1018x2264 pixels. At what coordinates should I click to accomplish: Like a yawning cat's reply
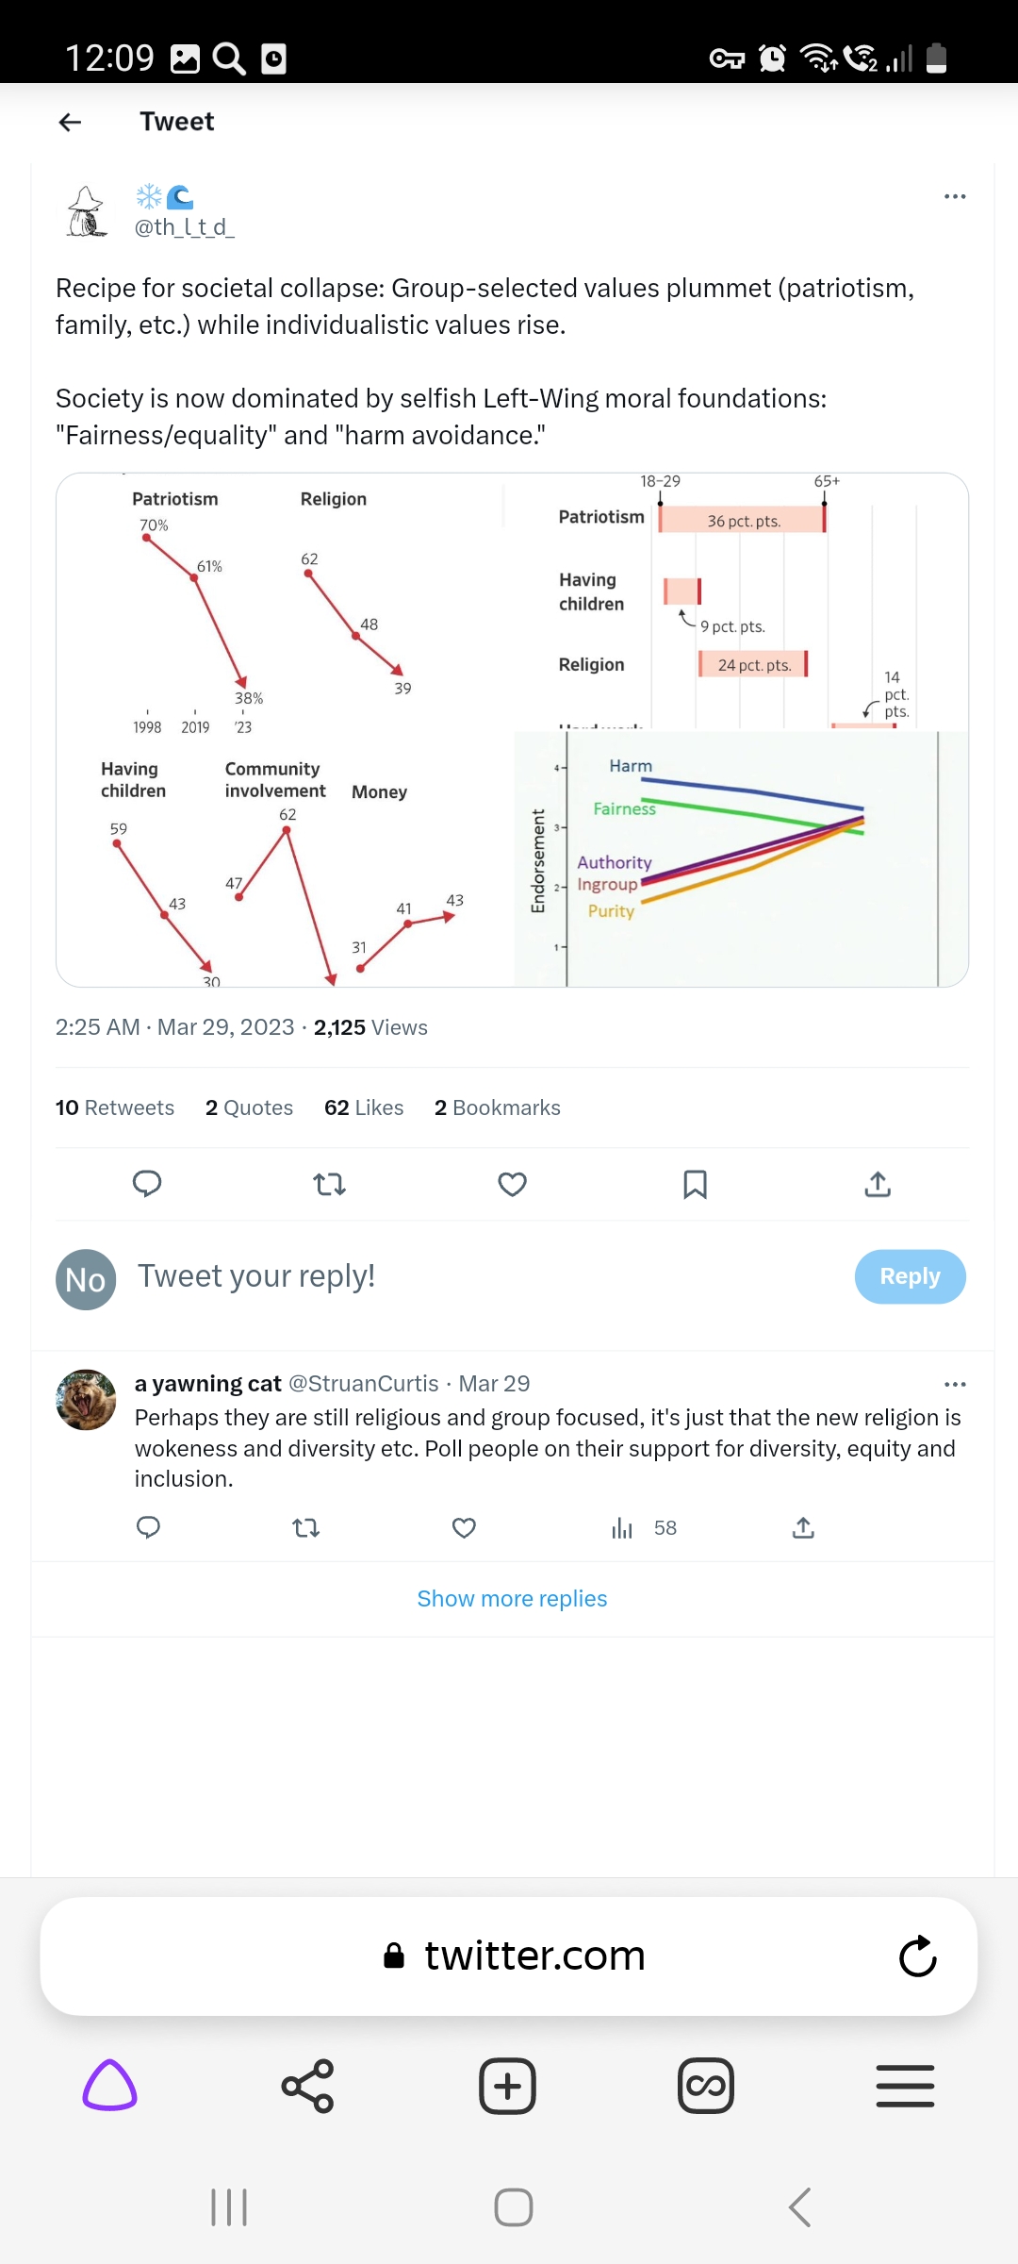tap(464, 1527)
